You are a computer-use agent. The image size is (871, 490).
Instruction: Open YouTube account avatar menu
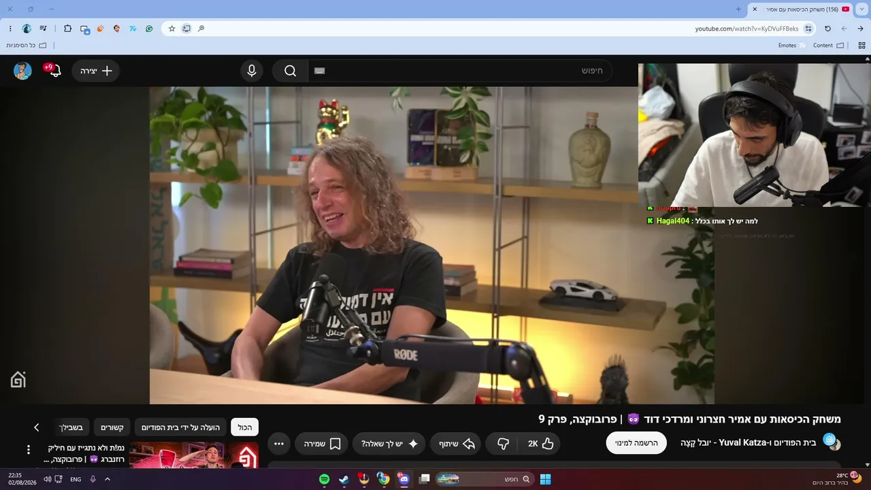(x=22, y=71)
